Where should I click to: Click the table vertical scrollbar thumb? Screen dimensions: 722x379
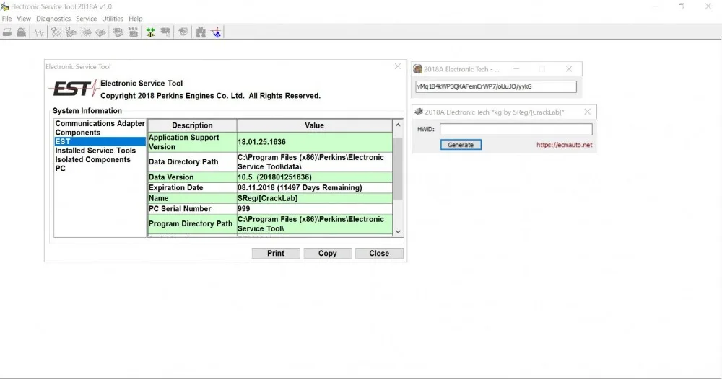pos(398,169)
